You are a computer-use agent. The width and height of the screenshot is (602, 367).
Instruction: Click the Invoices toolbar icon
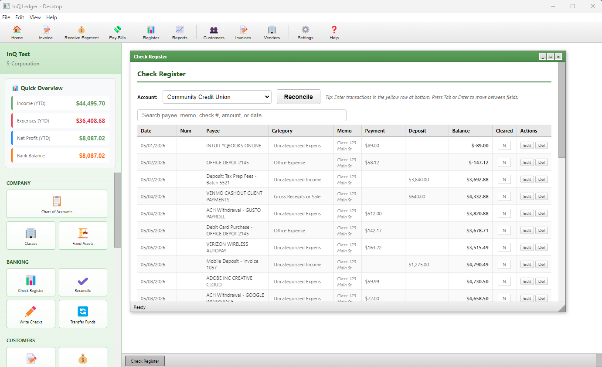coord(243,32)
